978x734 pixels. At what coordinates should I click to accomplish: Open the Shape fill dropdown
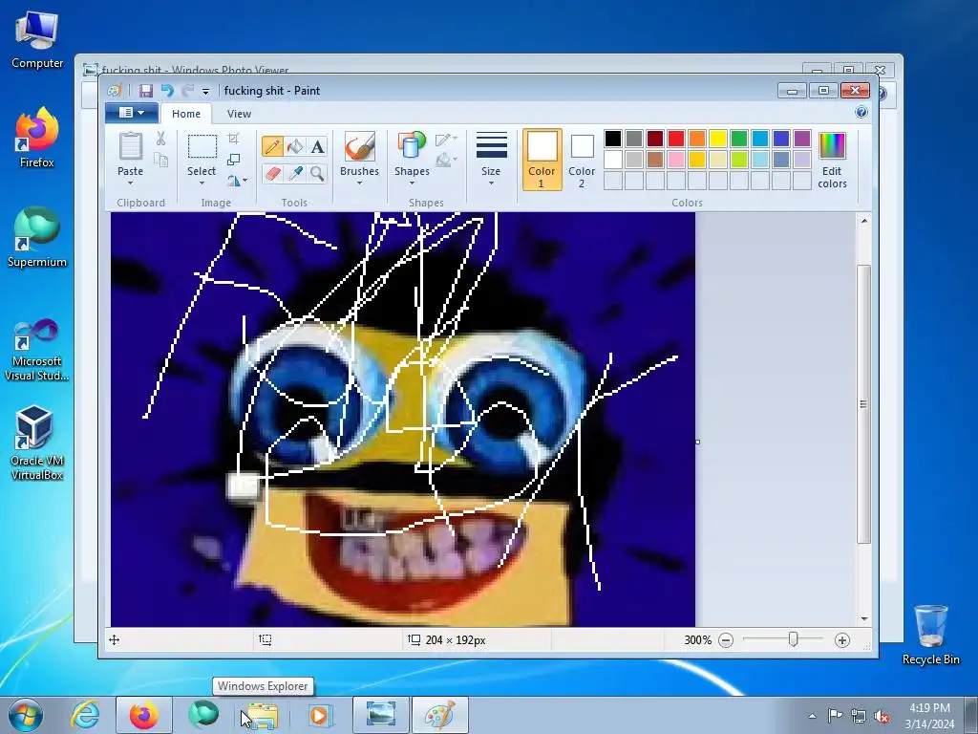pos(447,161)
